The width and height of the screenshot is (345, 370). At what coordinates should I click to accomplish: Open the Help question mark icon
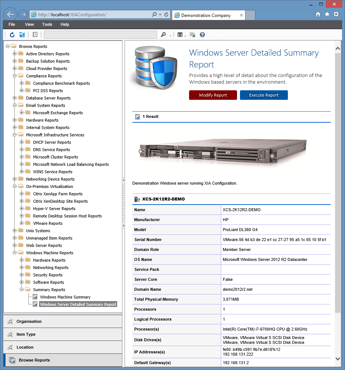pos(202,35)
